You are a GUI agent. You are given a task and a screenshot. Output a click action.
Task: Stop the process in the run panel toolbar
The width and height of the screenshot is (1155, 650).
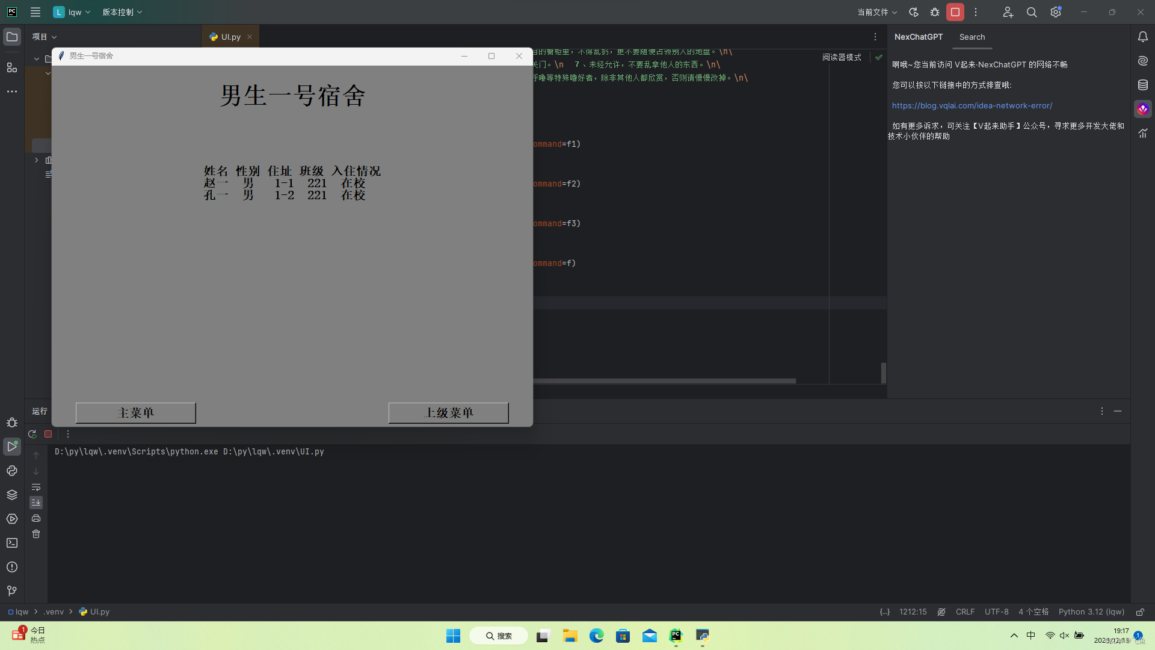coord(48,434)
